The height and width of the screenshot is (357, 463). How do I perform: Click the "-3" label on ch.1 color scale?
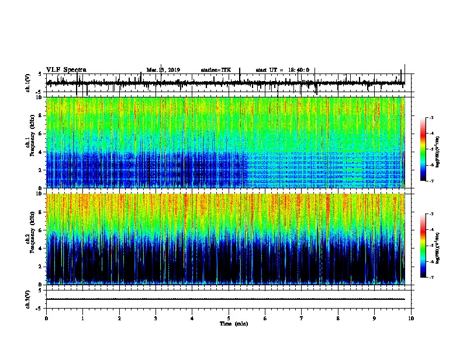[431, 117]
